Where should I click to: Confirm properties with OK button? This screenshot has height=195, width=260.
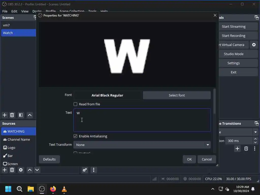pos(189,159)
